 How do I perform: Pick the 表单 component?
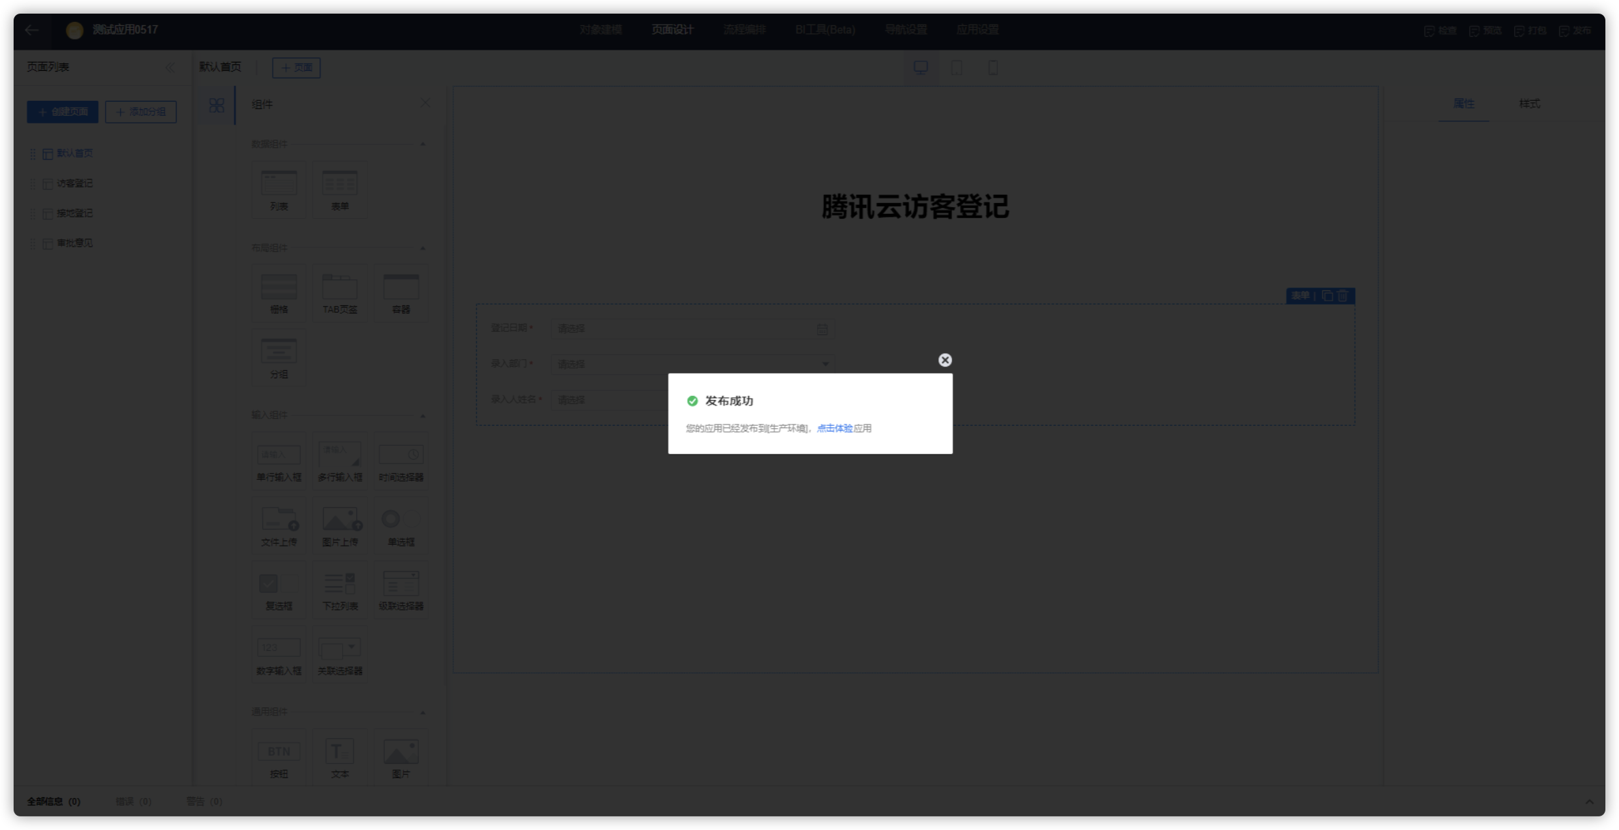pos(340,190)
